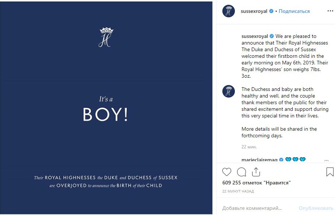Open the three-dot options menu
The width and height of the screenshot is (335, 215).
click(330, 11)
